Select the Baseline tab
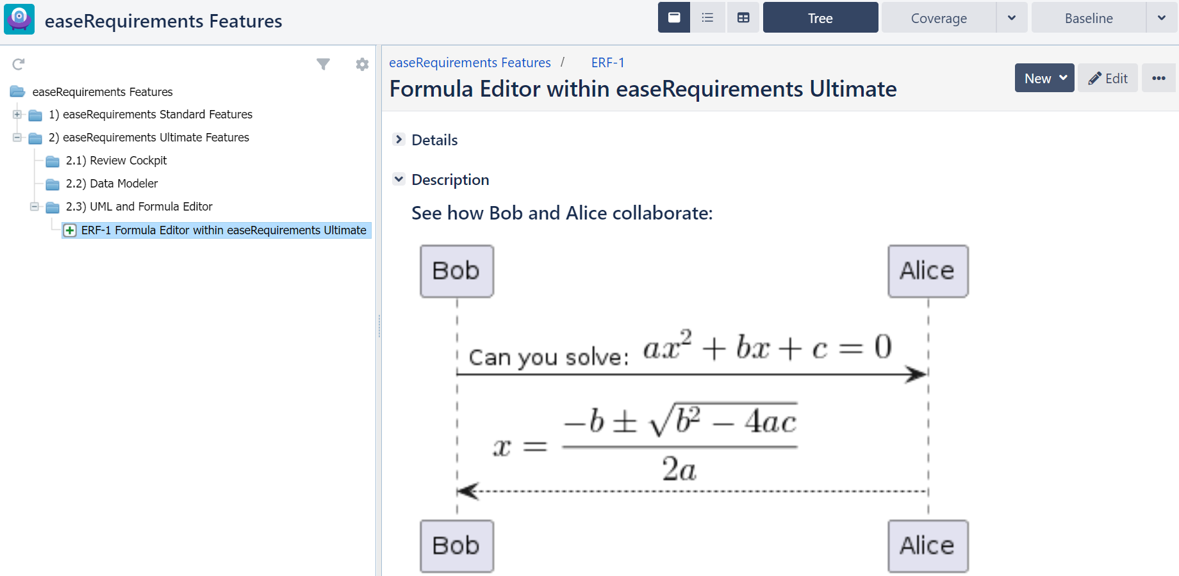1179x576 pixels. coord(1089,17)
